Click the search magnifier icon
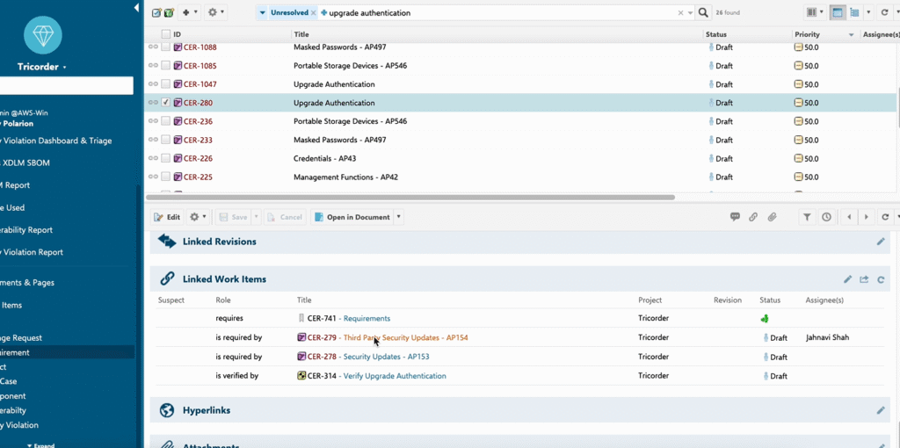This screenshot has width=900, height=448. 703,13
